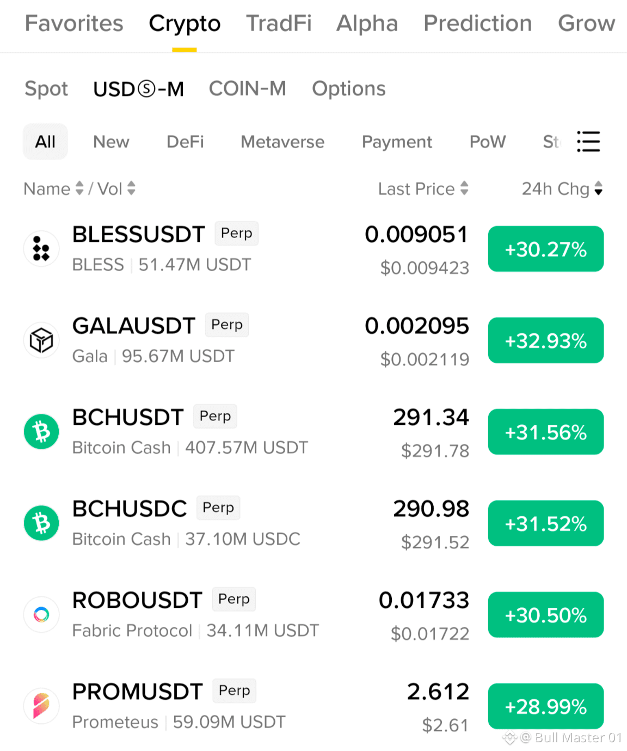Tap the BLESS coin logo icon
Image resolution: width=627 pixels, height=751 pixels.
pos(41,248)
